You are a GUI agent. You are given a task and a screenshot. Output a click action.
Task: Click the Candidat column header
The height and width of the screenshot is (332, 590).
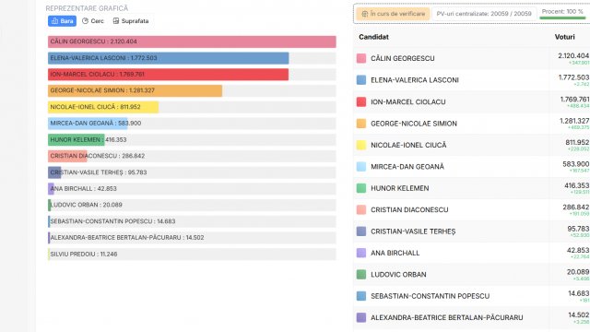373,37
